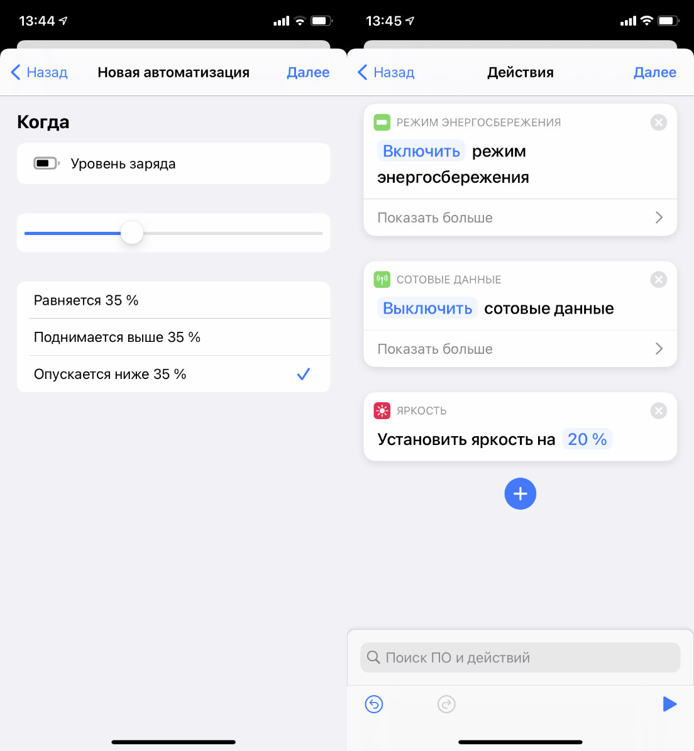Focus the Поиск ПО и действий field
Screen dimensions: 694x751
tap(520, 657)
